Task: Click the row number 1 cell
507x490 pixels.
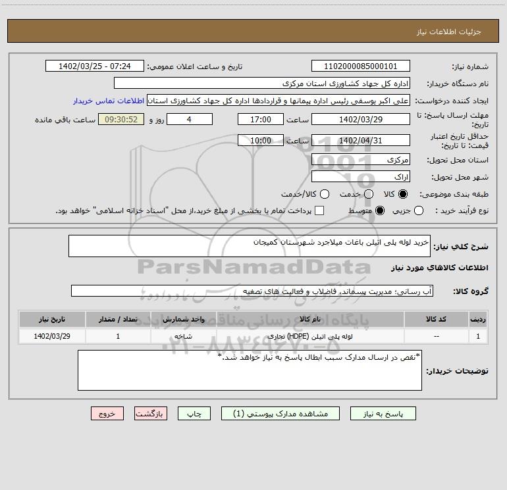Action: click(478, 336)
